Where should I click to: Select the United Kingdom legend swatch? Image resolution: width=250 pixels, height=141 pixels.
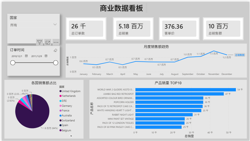click(x=60, y=91)
